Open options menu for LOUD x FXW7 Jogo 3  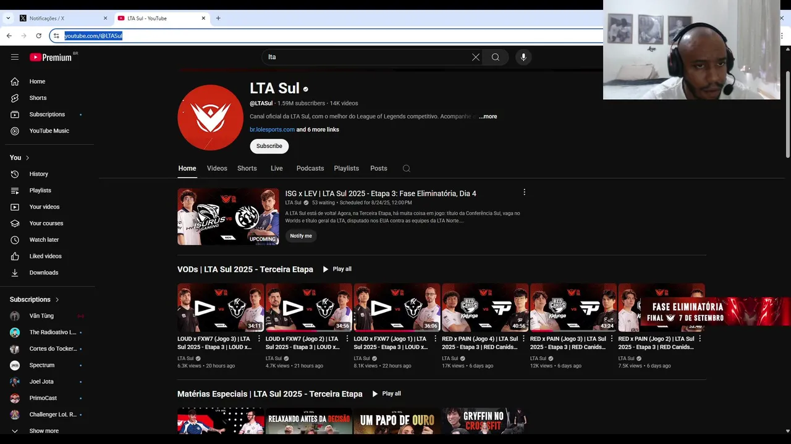259,339
